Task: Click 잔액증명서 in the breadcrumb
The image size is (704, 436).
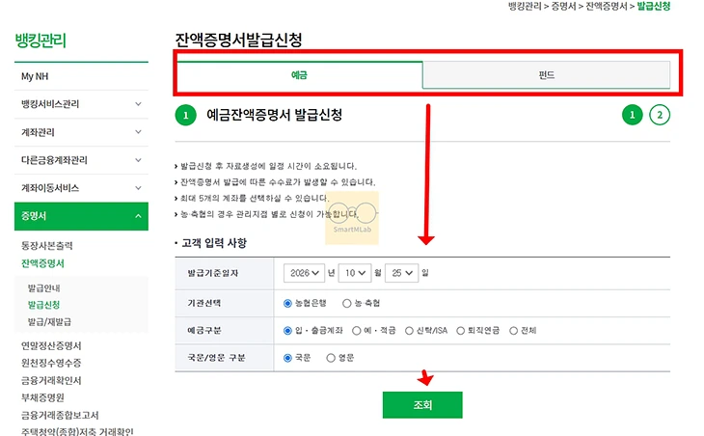Action: point(607,7)
